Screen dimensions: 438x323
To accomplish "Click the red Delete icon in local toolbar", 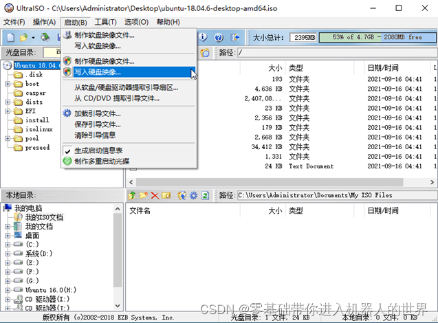I will (155, 196).
